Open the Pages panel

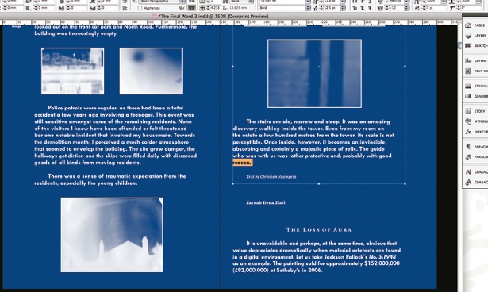click(x=476, y=25)
